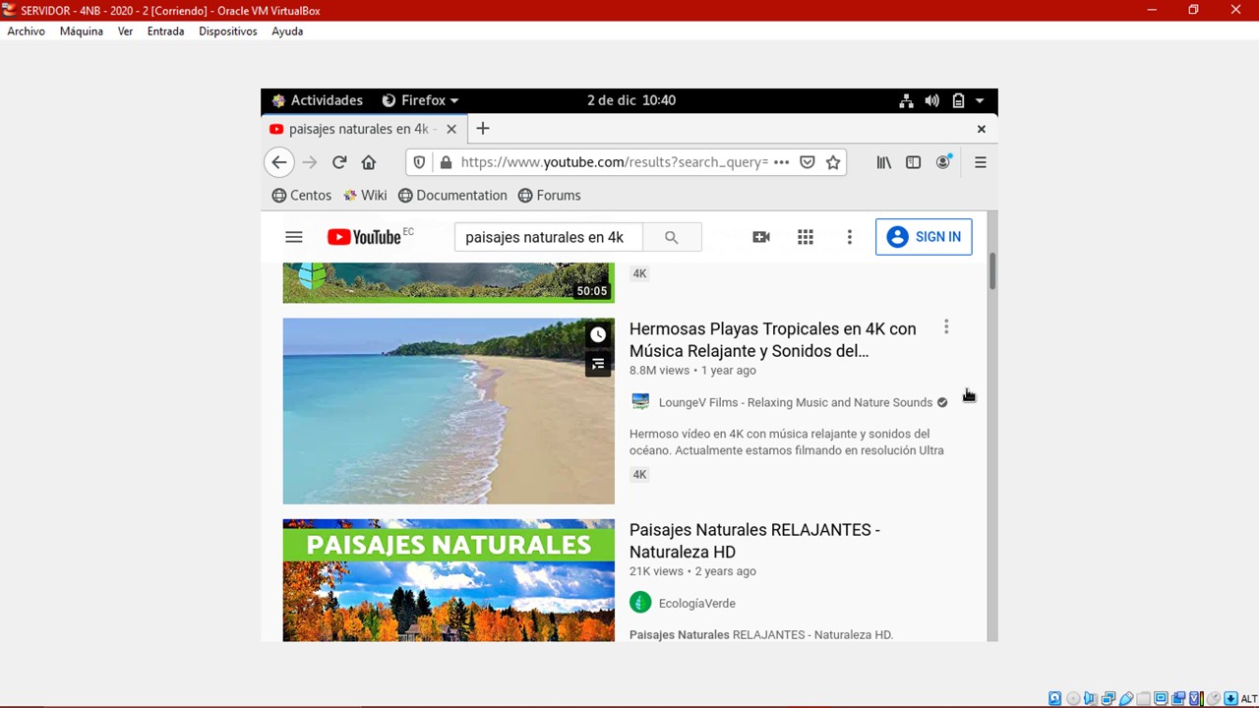
Task: Open Forums bookmark
Action: click(550, 196)
